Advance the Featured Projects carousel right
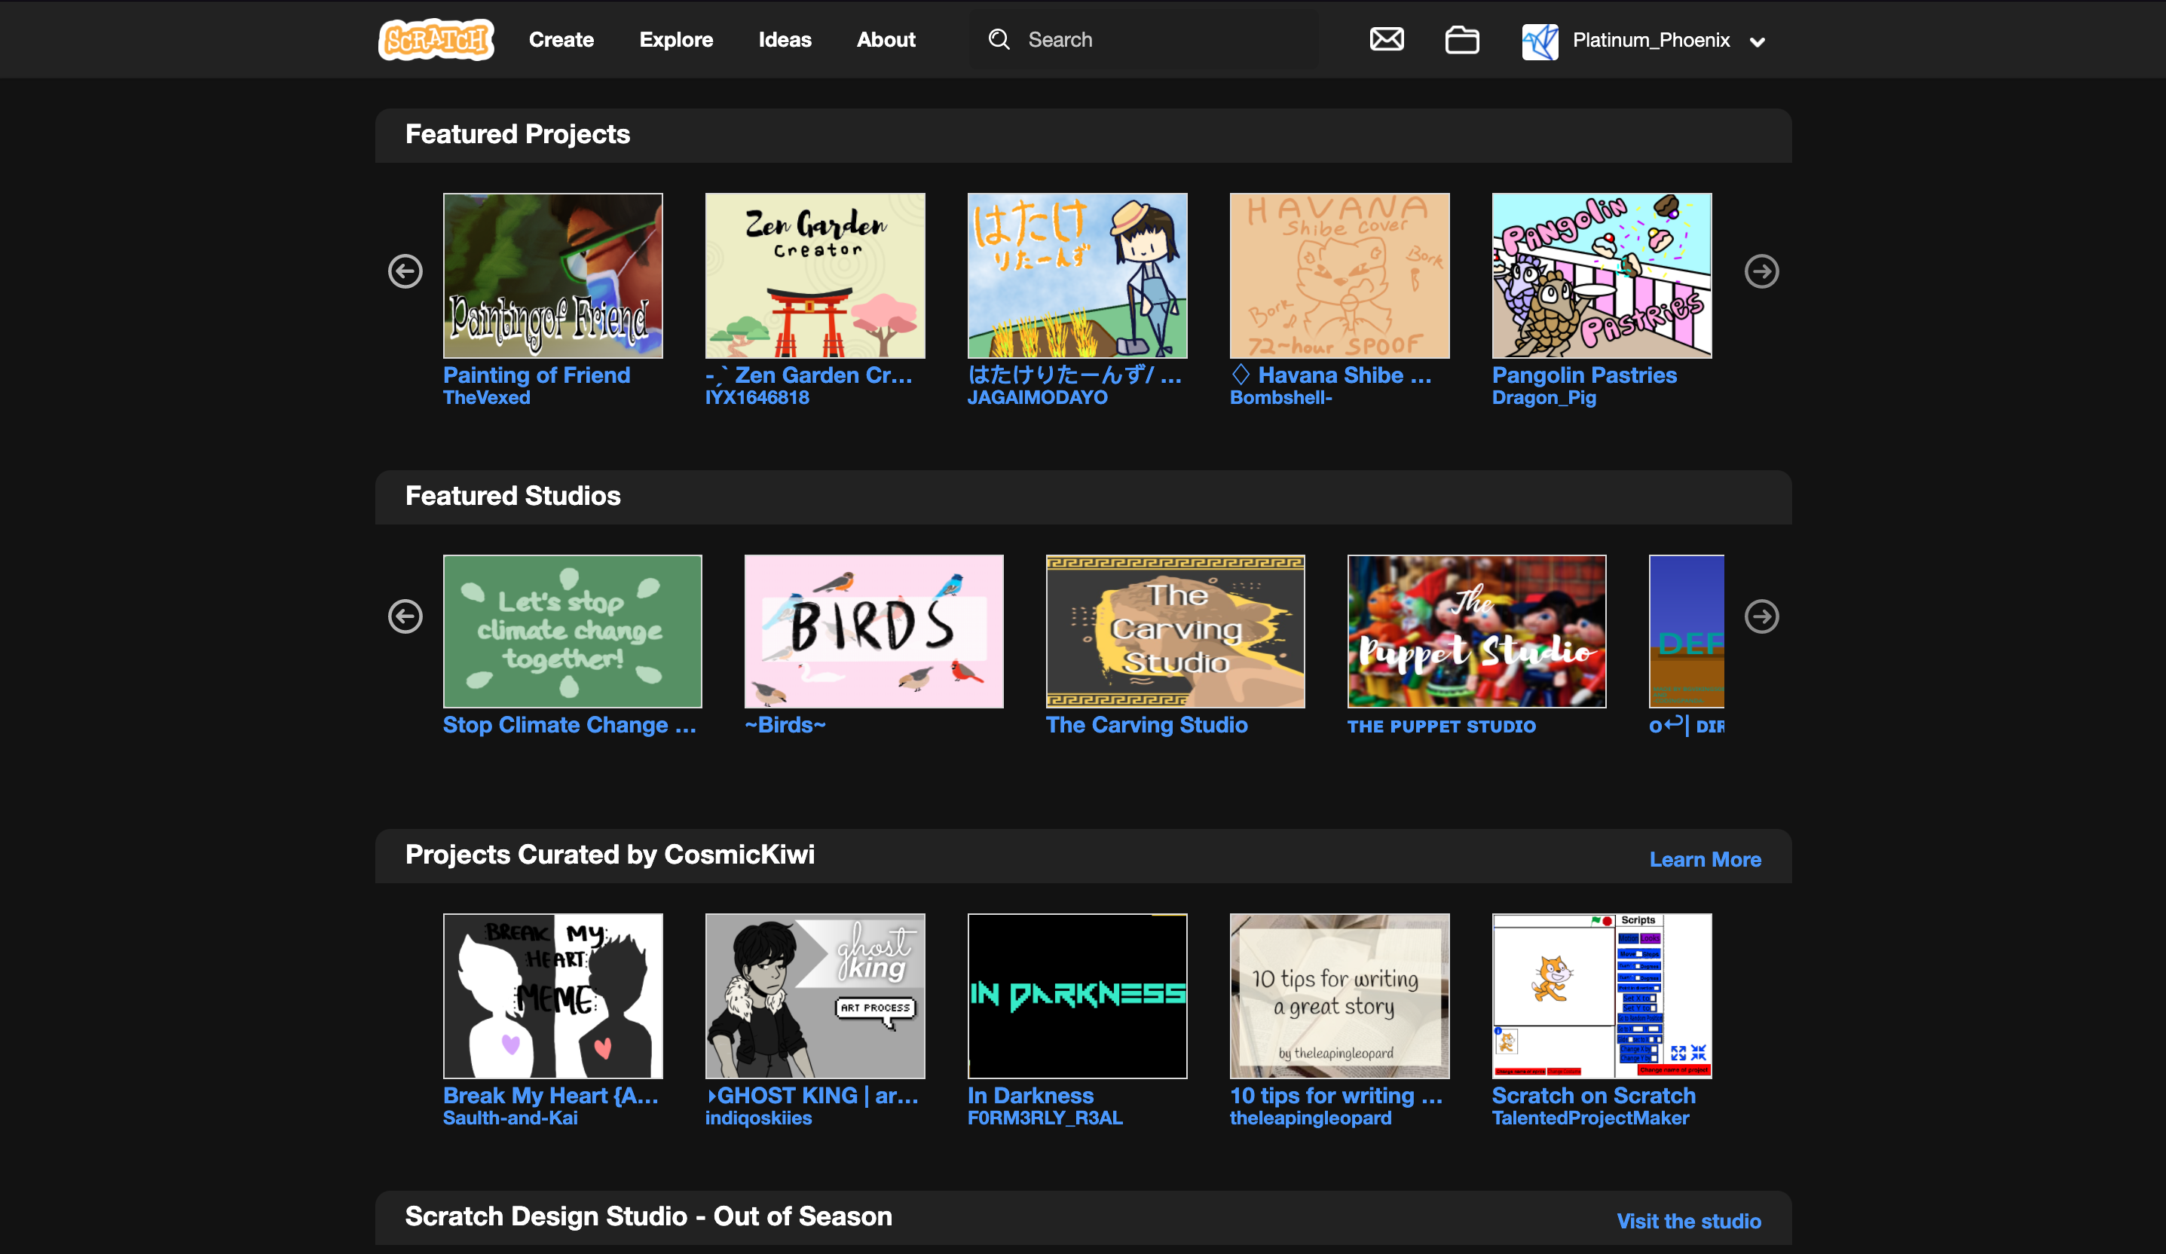The image size is (2166, 1254). point(1763,271)
